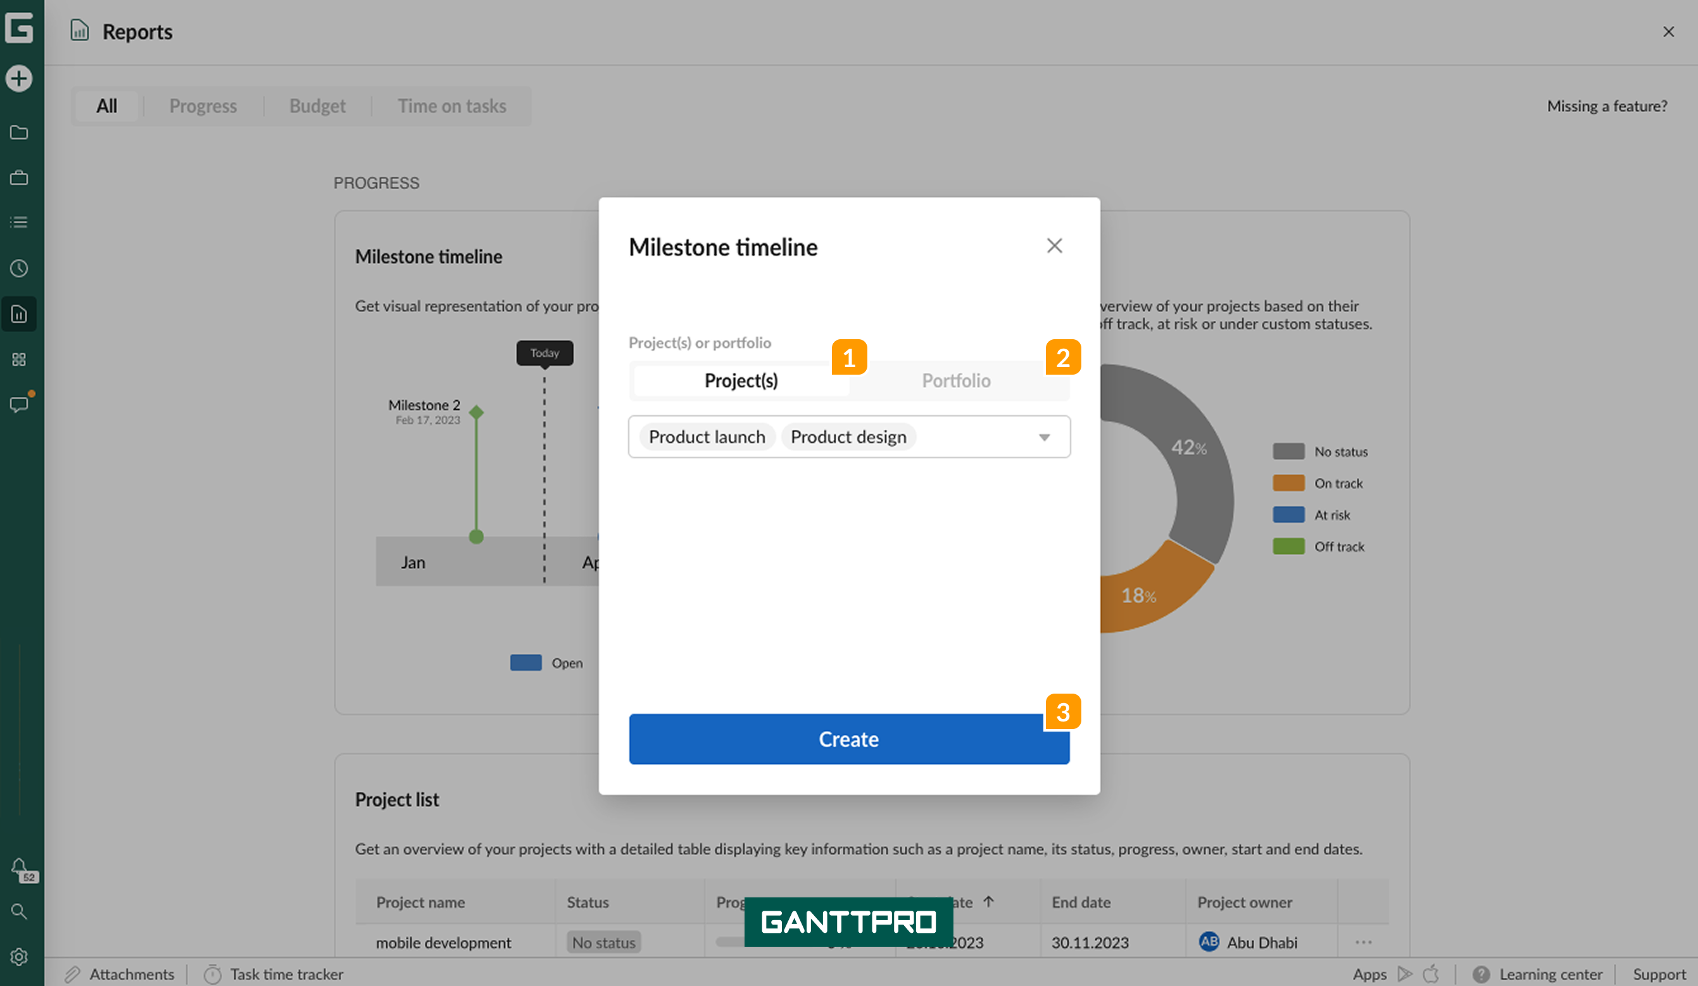Click the search magnifier icon in sidebar
Viewport: 1698px width, 986px height.
tap(19, 911)
